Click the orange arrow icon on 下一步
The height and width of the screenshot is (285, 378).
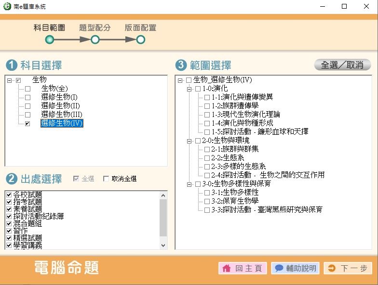coord(332,268)
